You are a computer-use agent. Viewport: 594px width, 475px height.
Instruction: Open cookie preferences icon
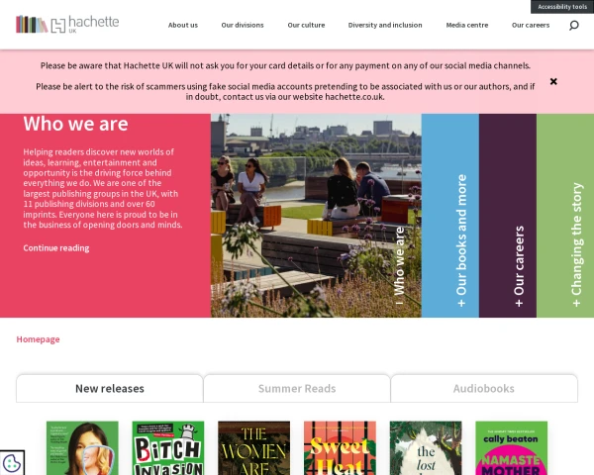click(12, 462)
